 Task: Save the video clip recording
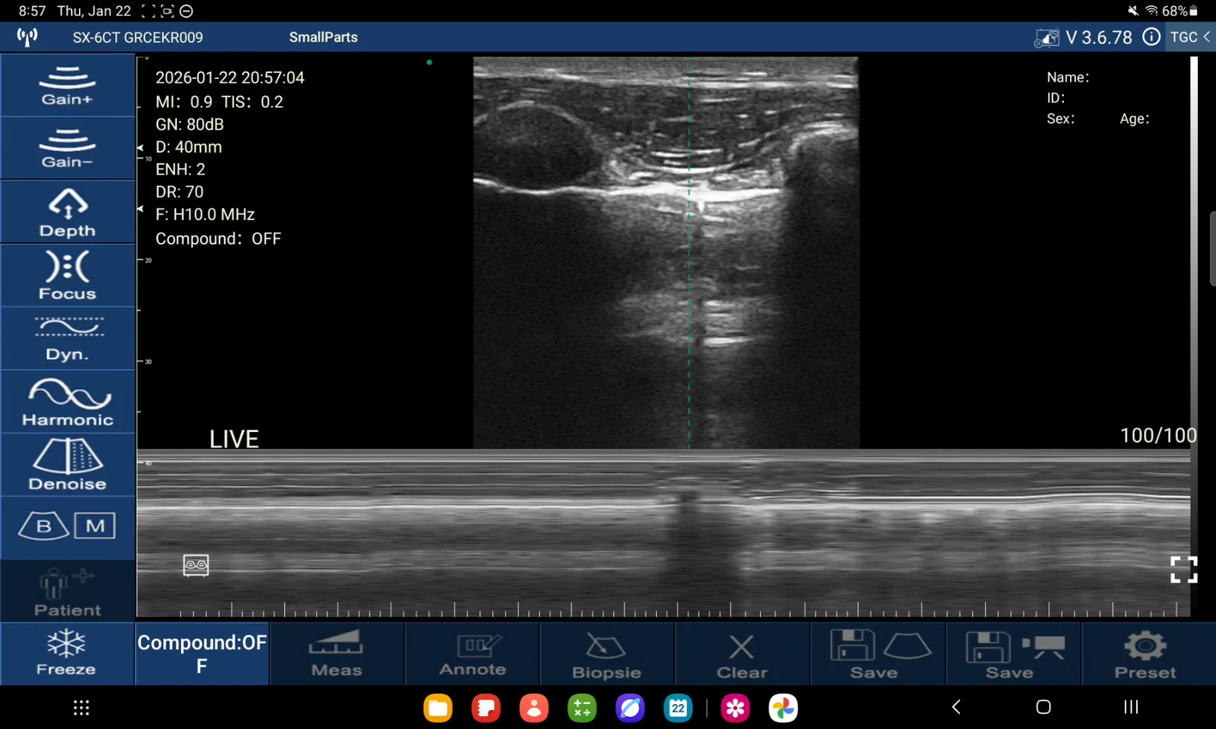(x=1013, y=654)
